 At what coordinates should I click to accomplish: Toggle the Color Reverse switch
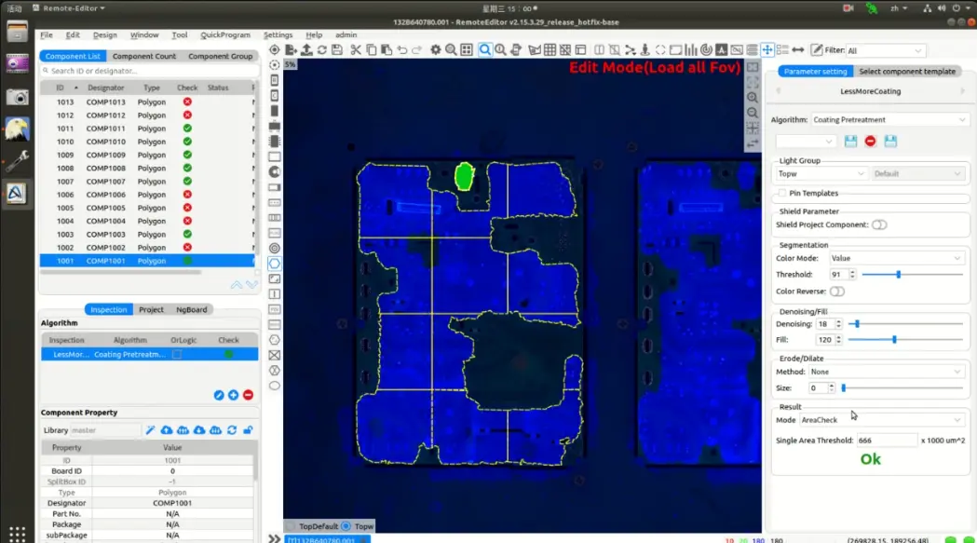(837, 292)
